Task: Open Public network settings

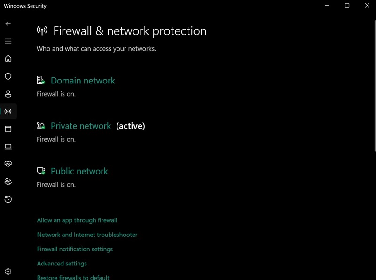Action: 79,171
